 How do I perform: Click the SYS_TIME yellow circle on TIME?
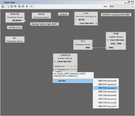(124, 44)
